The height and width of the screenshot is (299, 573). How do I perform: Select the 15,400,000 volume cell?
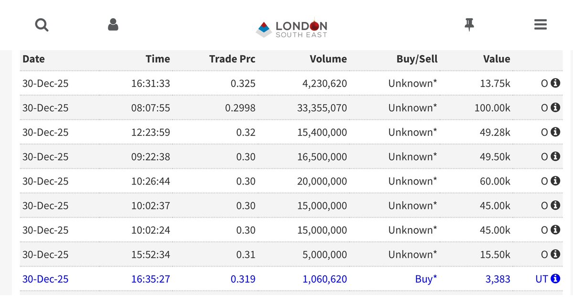click(x=321, y=132)
